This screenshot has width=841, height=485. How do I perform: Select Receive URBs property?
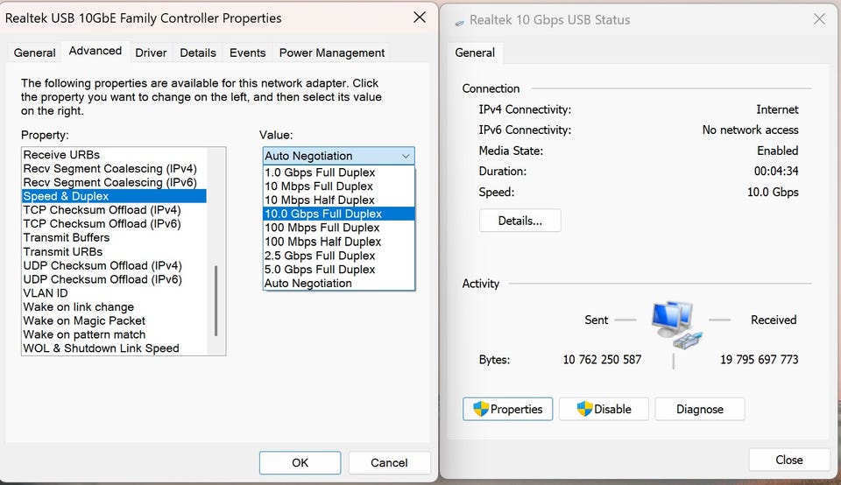coord(114,155)
